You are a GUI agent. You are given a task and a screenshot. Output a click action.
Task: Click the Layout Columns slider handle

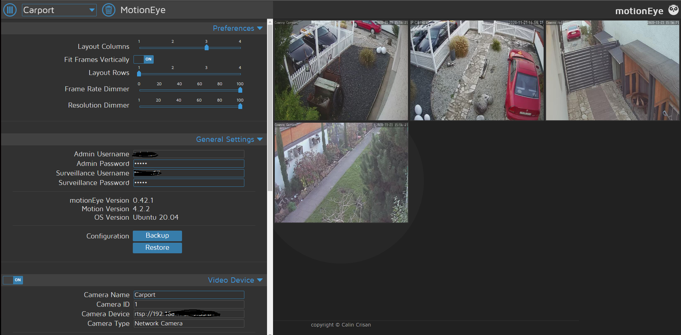point(206,47)
